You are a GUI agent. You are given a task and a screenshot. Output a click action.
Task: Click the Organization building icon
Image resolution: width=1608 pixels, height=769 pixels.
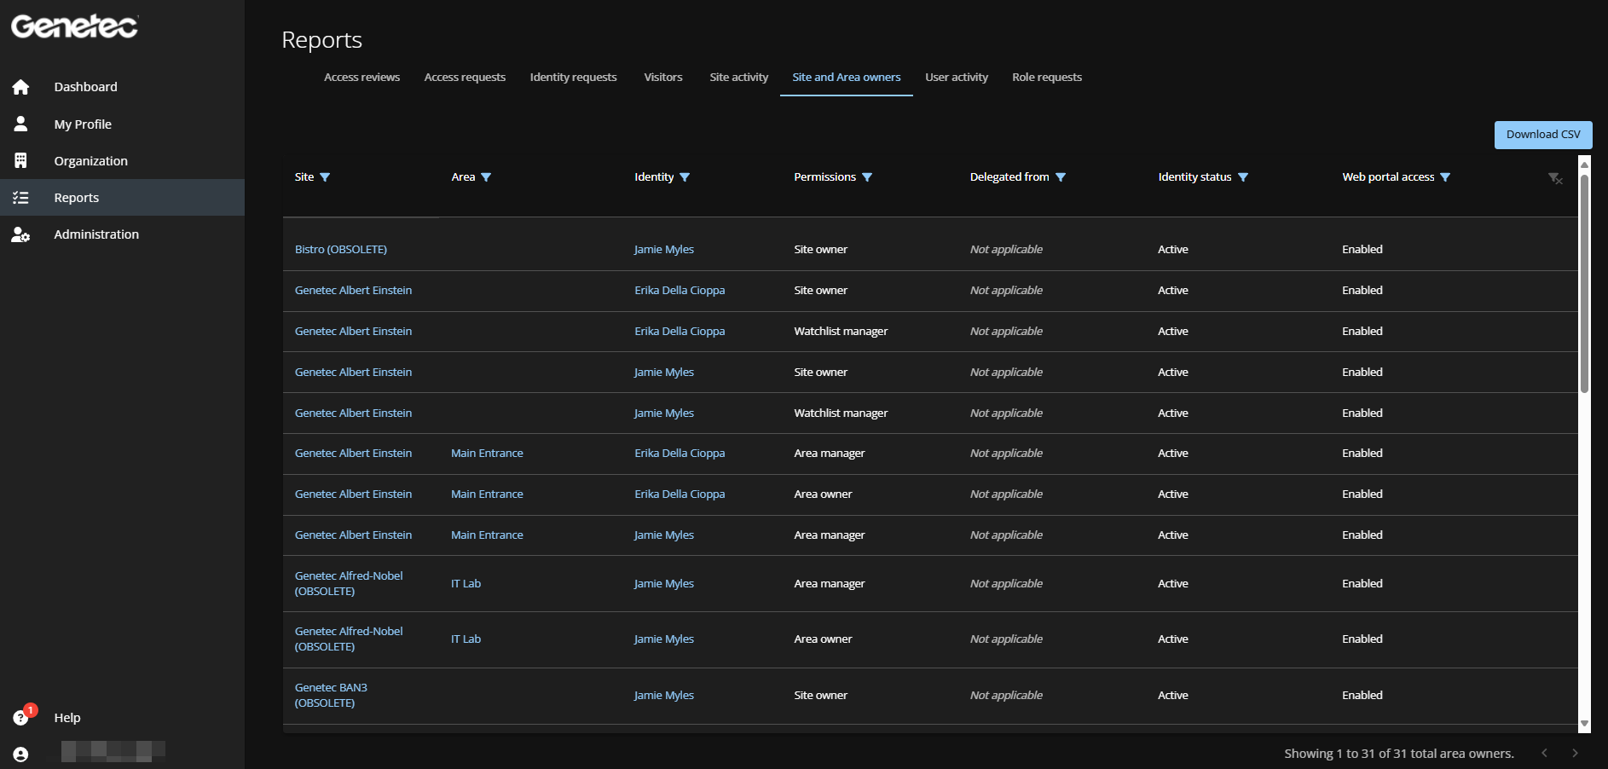20,161
